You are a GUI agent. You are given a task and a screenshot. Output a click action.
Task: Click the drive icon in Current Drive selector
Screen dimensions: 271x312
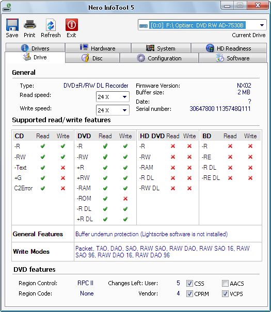(x=144, y=26)
